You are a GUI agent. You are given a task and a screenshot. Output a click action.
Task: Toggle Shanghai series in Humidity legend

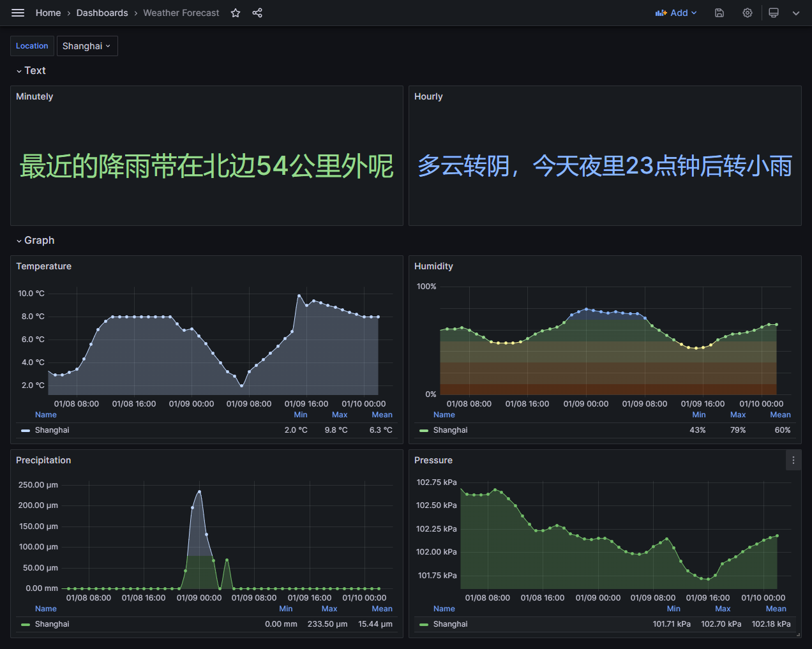[451, 430]
